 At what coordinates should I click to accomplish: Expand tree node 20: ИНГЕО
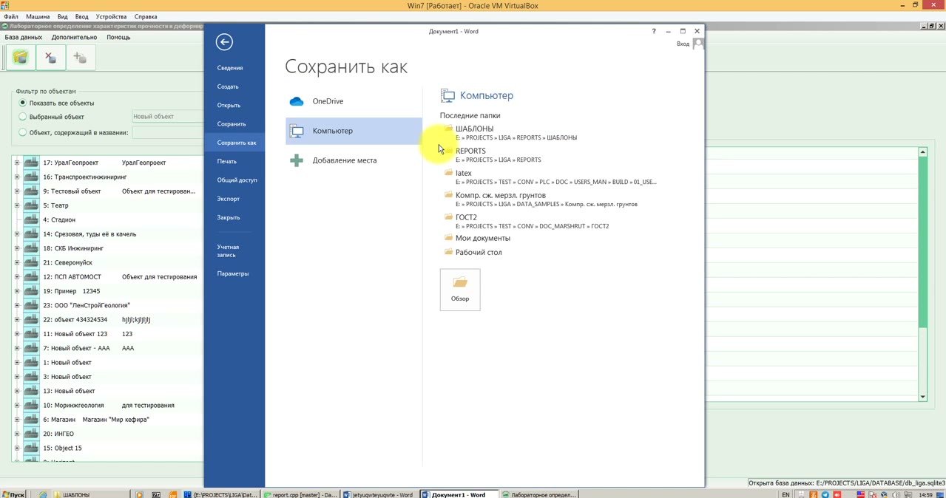click(x=17, y=434)
